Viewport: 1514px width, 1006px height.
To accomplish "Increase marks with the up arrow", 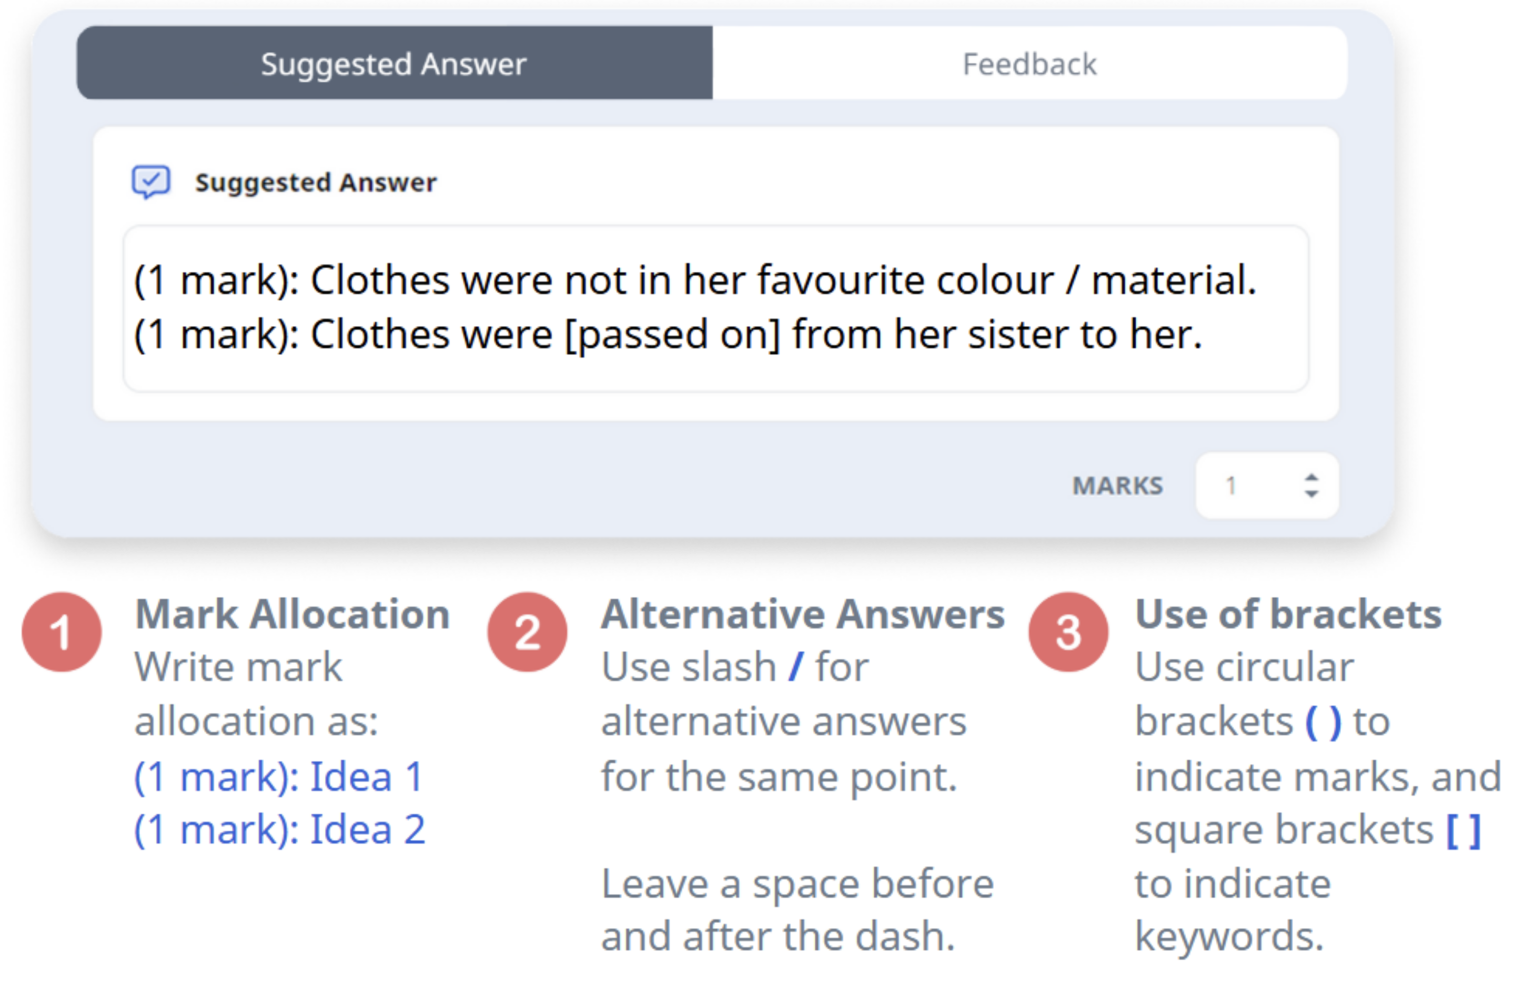I will click(1311, 478).
